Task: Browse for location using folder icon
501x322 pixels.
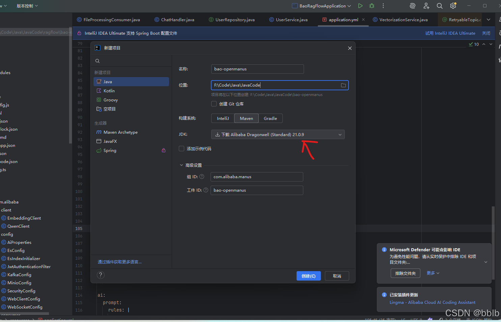Action: pyautogui.click(x=343, y=85)
